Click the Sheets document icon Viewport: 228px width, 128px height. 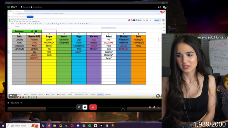tap(10, 20)
